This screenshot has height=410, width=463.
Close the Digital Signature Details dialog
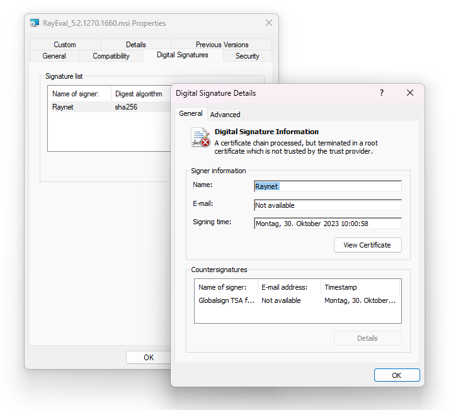(410, 93)
